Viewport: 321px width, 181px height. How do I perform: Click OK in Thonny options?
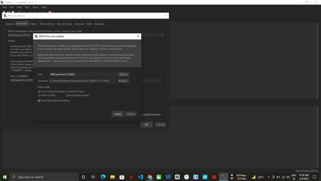point(146,125)
